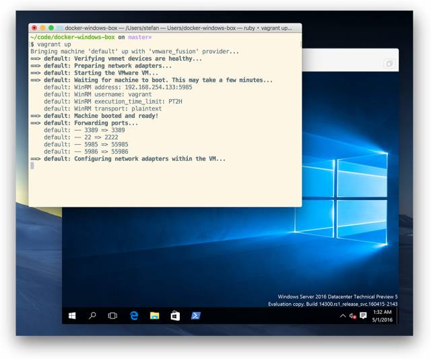Click the terminal cursor block
This screenshot has width=431, height=359.
(x=32, y=166)
